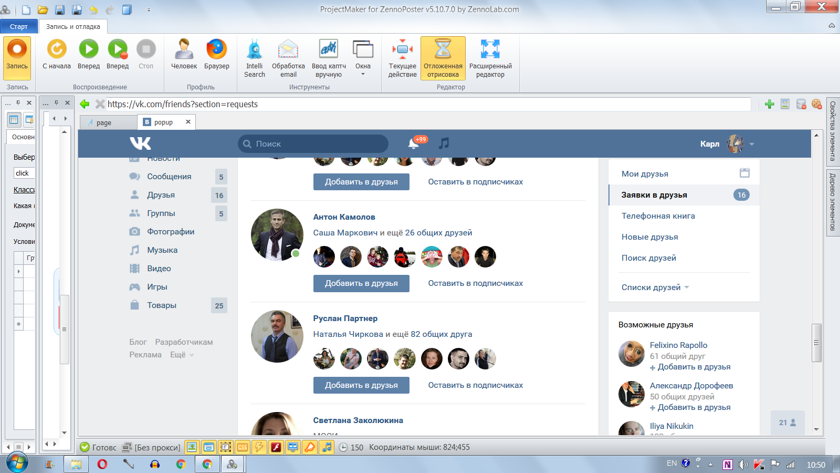Open the Браузер Firefox icon

[x=217, y=55]
